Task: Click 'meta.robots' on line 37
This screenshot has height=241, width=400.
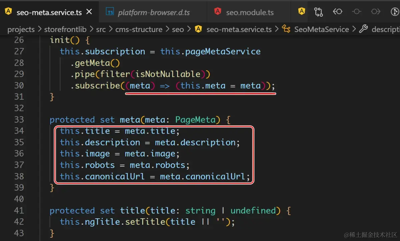Action: click(x=158, y=165)
